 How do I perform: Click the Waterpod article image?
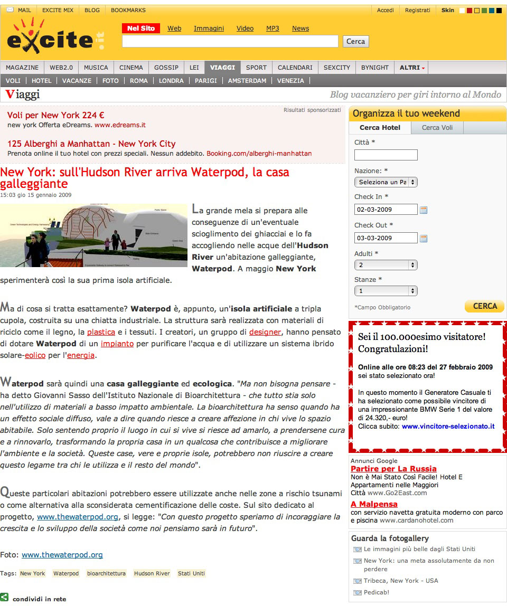click(93, 235)
